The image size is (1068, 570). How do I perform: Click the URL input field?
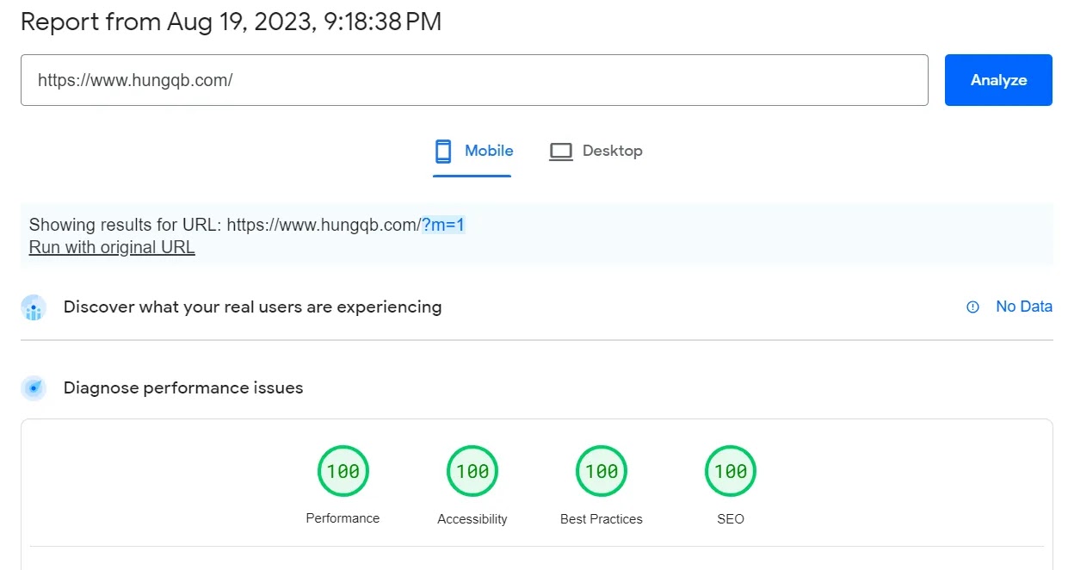click(474, 80)
